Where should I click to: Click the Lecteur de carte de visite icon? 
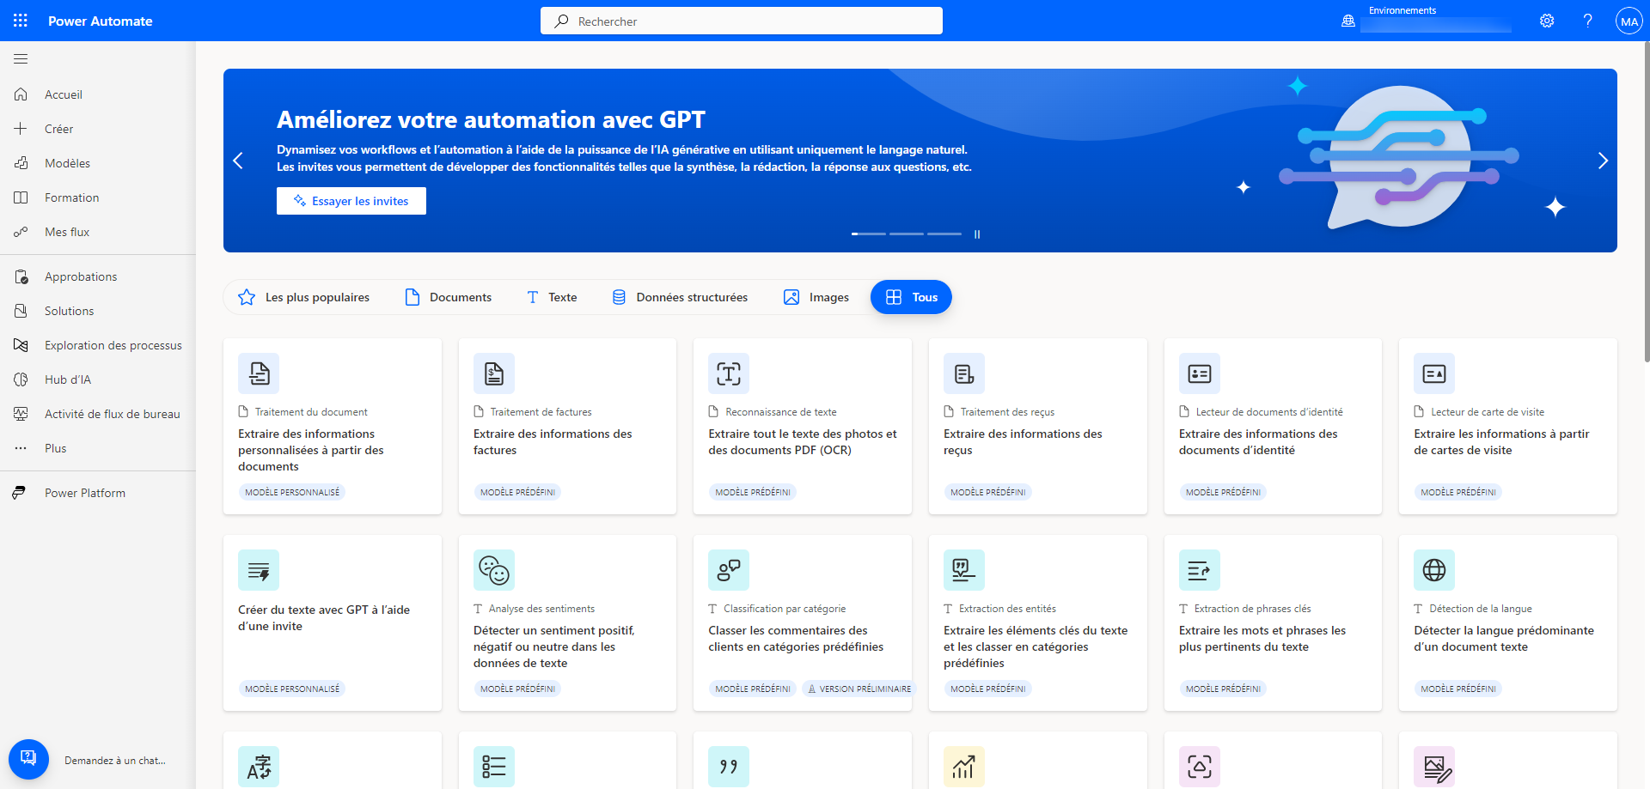[x=1434, y=373]
